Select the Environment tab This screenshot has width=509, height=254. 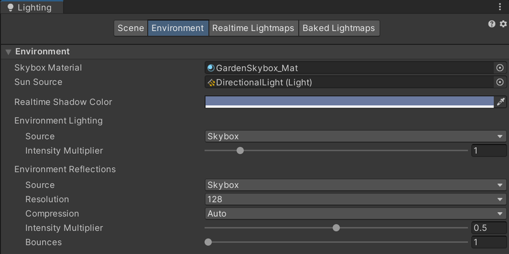click(177, 28)
